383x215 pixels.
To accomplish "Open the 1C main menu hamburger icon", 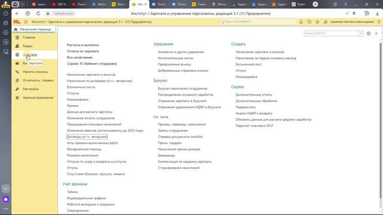I will (x=26, y=21).
